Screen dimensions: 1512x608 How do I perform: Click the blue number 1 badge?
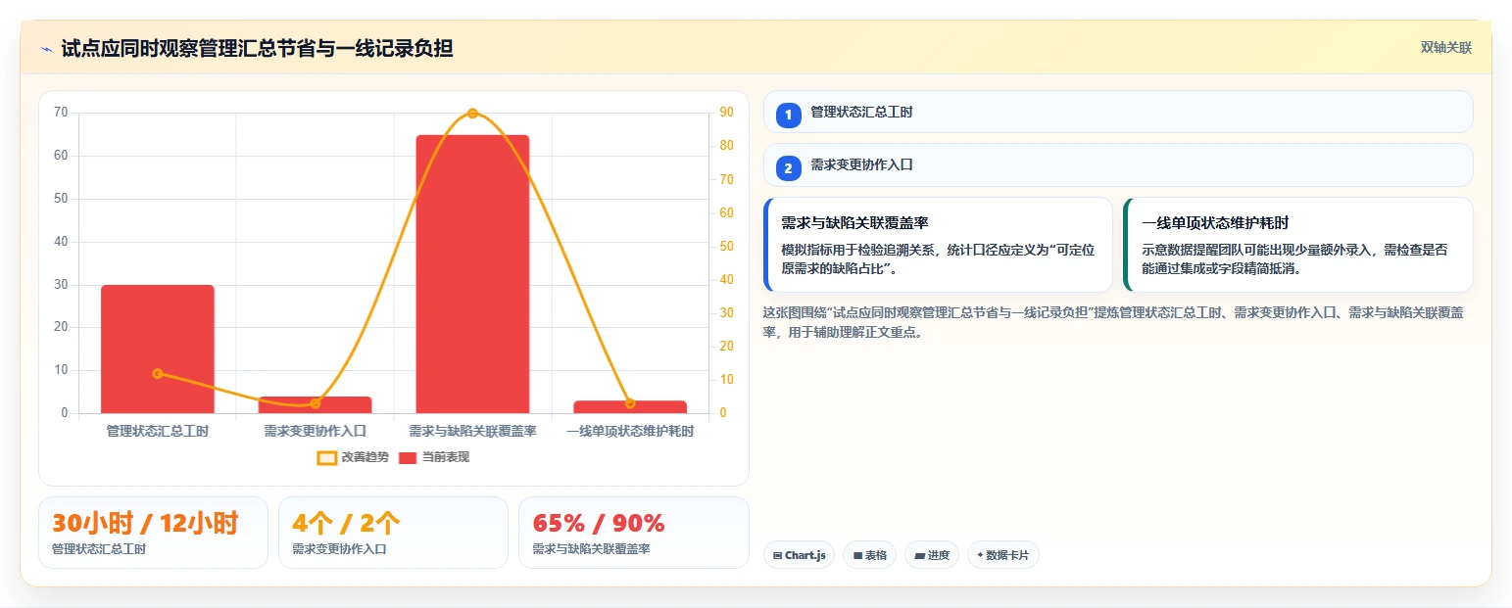click(x=788, y=115)
